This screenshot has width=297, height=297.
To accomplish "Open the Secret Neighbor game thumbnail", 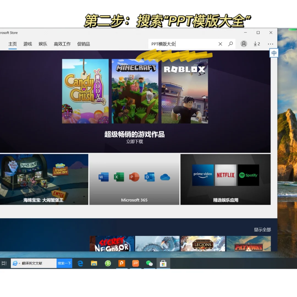I will point(112,244).
